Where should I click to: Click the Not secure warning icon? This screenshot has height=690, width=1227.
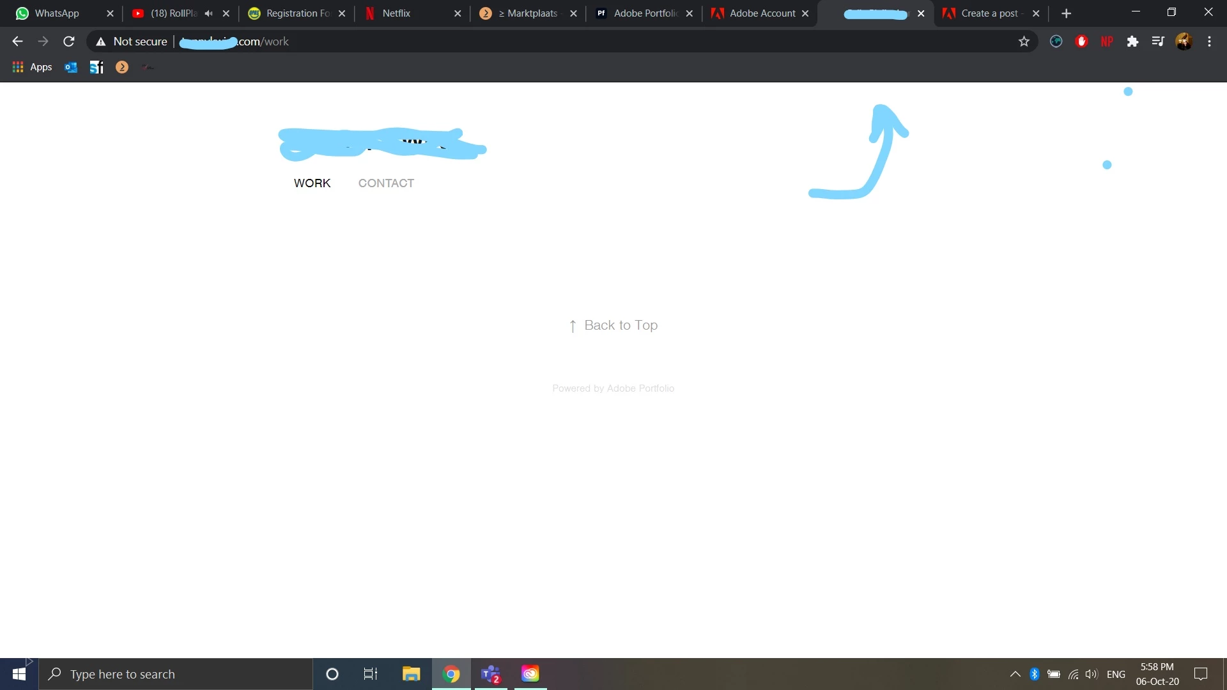pos(100,42)
